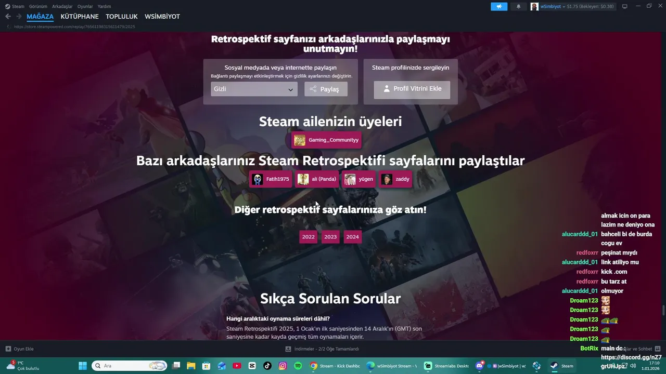Open Instagram from the taskbar
666x374 pixels.
click(x=283, y=366)
